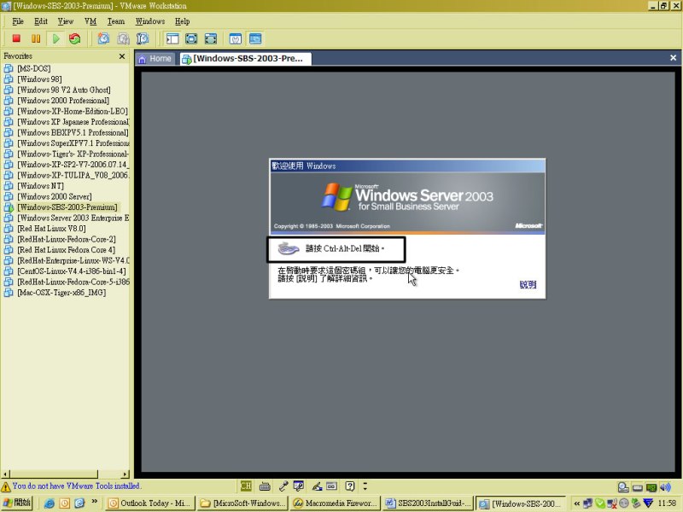Select [CentOS-Linux-V4.4-i386-bin1-4] favorite
The height and width of the screenshot is (512, 683).
coord(72,271)
